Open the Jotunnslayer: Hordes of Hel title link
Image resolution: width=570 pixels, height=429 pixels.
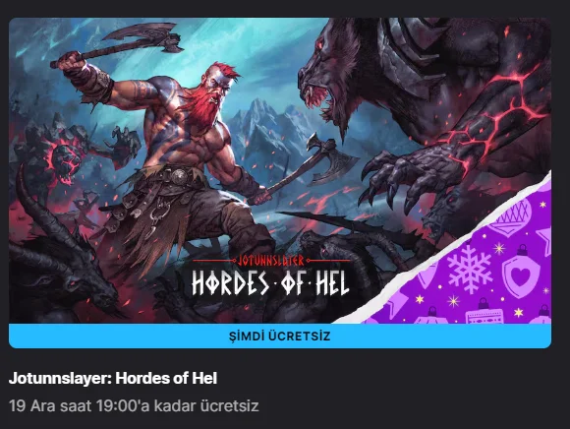(113, 379)
